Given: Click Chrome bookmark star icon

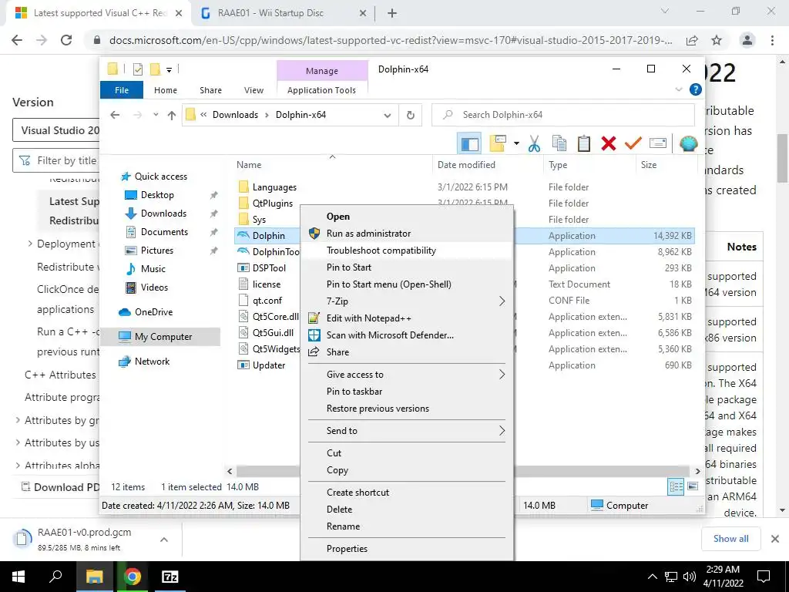Looking at the screenshot, I should click(x=717, y=40).
